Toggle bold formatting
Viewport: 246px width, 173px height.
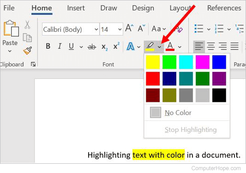(x=48, y=47)
